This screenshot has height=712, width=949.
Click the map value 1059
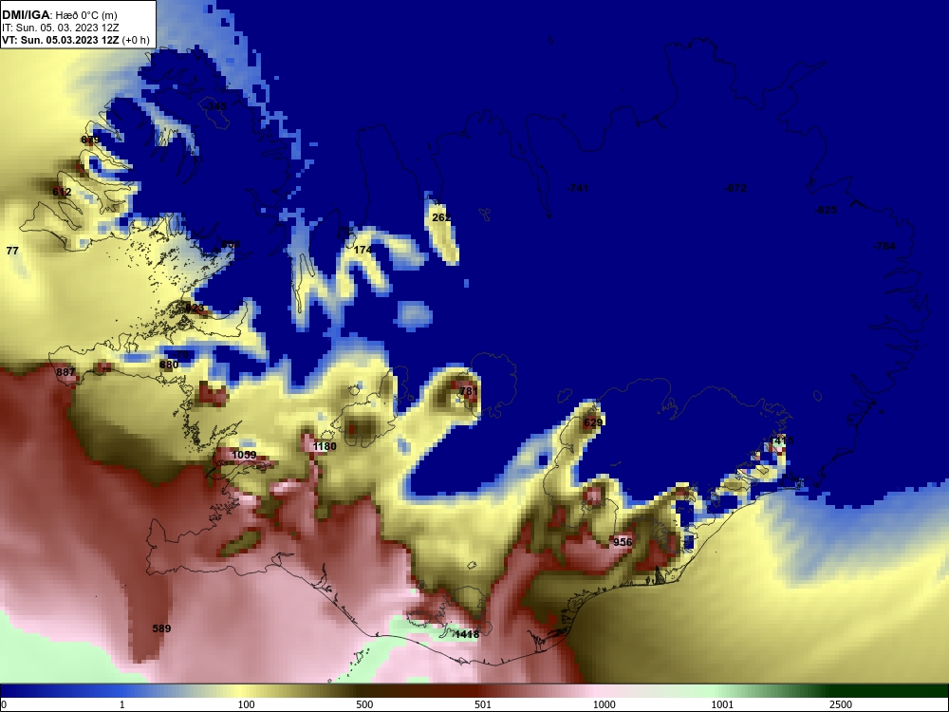(x=244, y=455)
